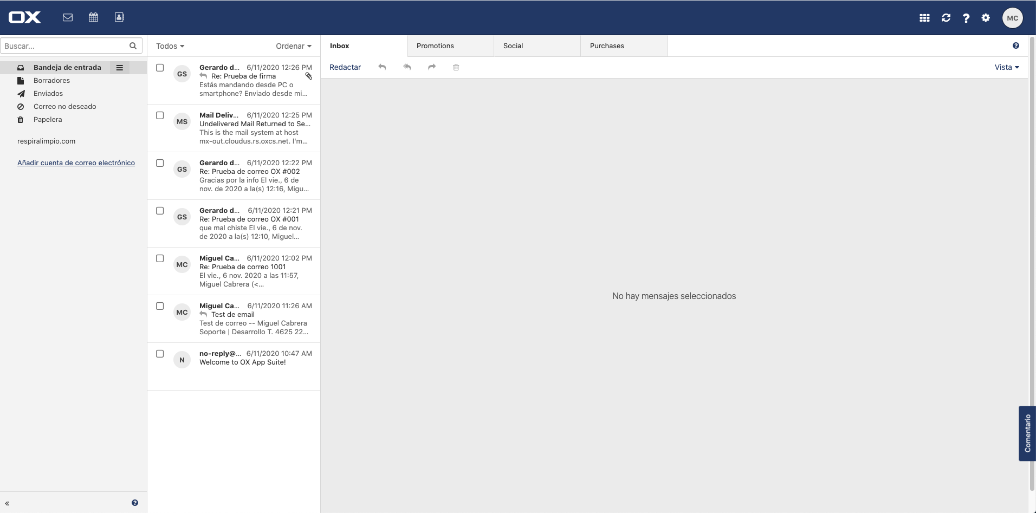
Task: Open the app launcher grid icon
Action: (924, 18)
